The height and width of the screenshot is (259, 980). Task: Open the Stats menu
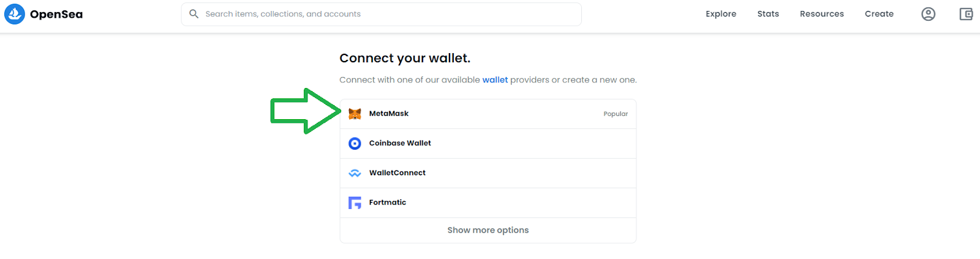click(768, 14)
